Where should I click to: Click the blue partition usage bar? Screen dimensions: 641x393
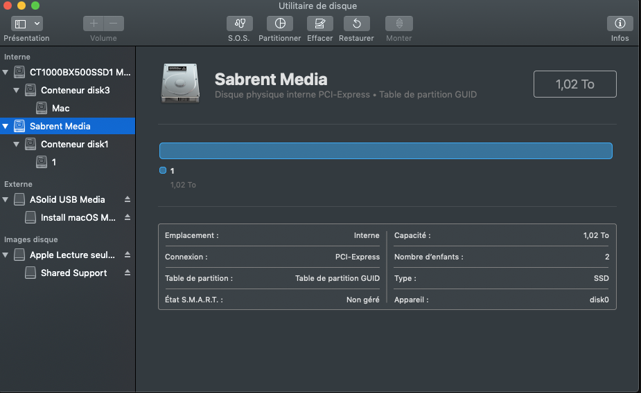pyautogui.click(x=385, y=151)
